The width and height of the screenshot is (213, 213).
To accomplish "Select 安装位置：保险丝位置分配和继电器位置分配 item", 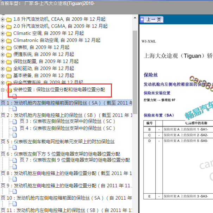I will tap(59, 90).
